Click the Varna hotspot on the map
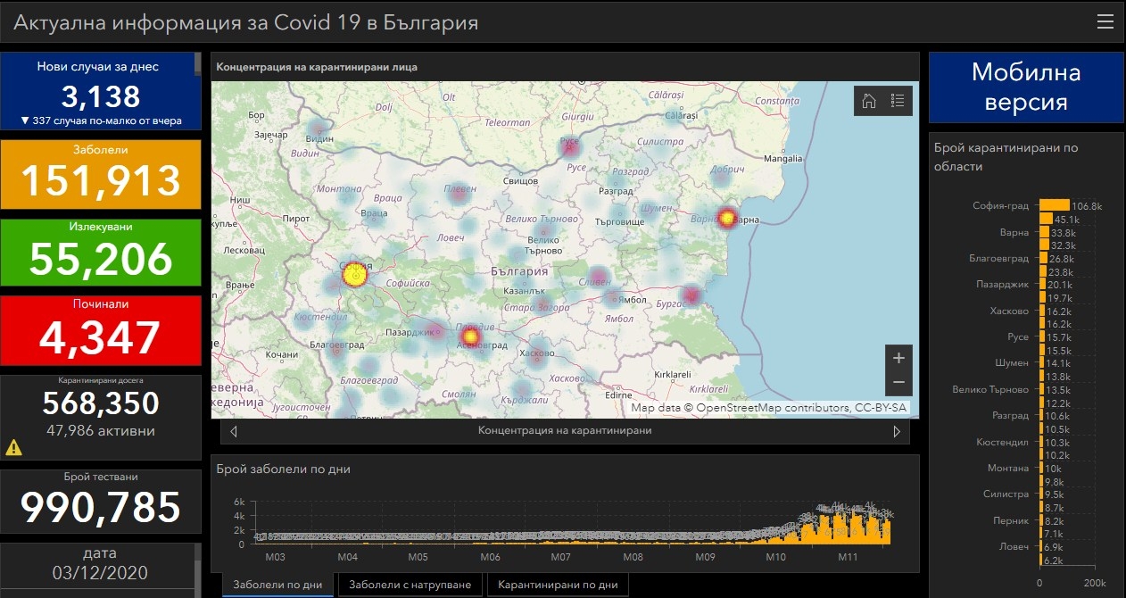Screen dimensions: 1126x598 click(x=727, y=217)
